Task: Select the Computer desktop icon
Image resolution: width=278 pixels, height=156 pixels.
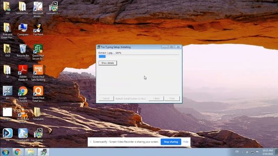Action: coord(23,29)
